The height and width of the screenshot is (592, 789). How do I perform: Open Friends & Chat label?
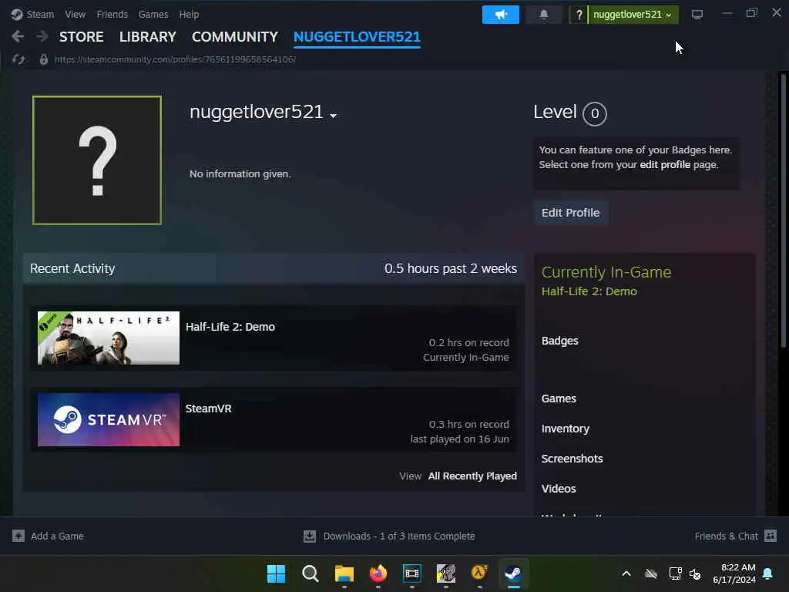726,536
